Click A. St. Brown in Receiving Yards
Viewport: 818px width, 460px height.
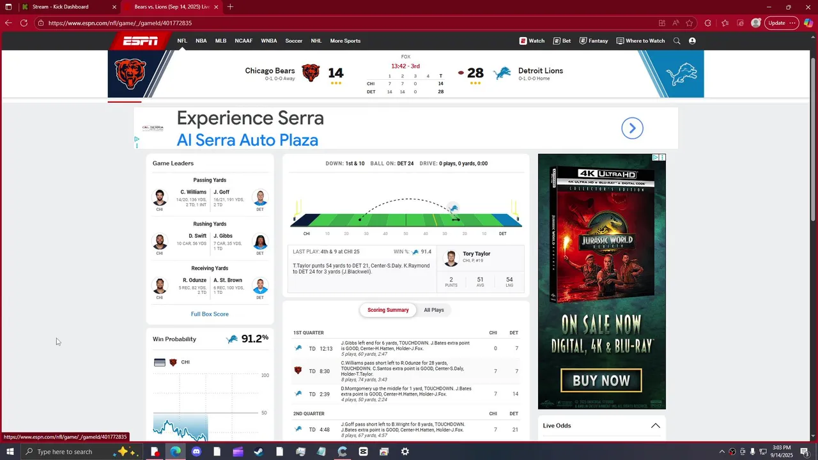point(228,280)
